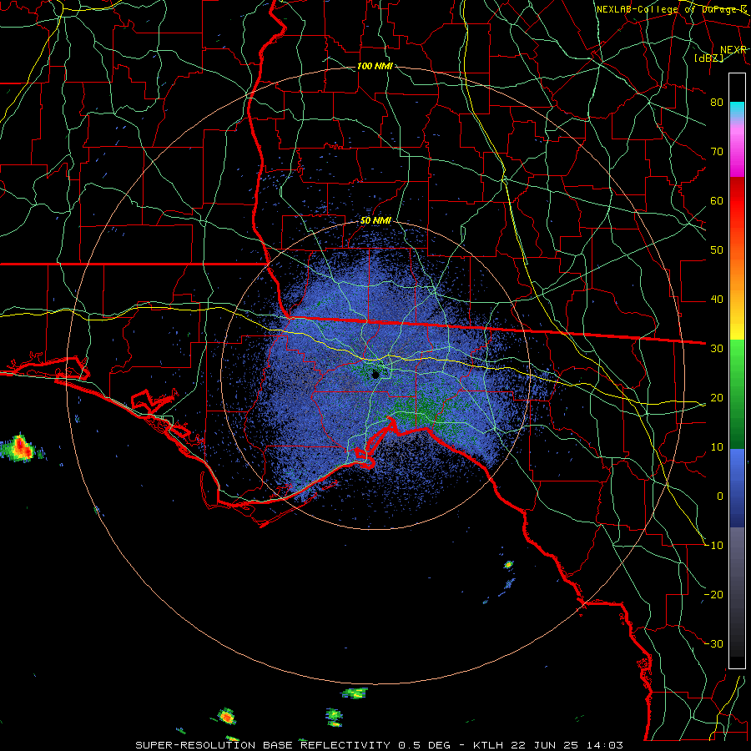Click the NEXLAB-College of DuPage credit text

672,9
